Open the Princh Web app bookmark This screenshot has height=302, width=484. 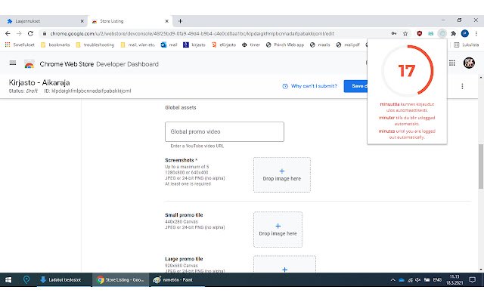[285, 45]
